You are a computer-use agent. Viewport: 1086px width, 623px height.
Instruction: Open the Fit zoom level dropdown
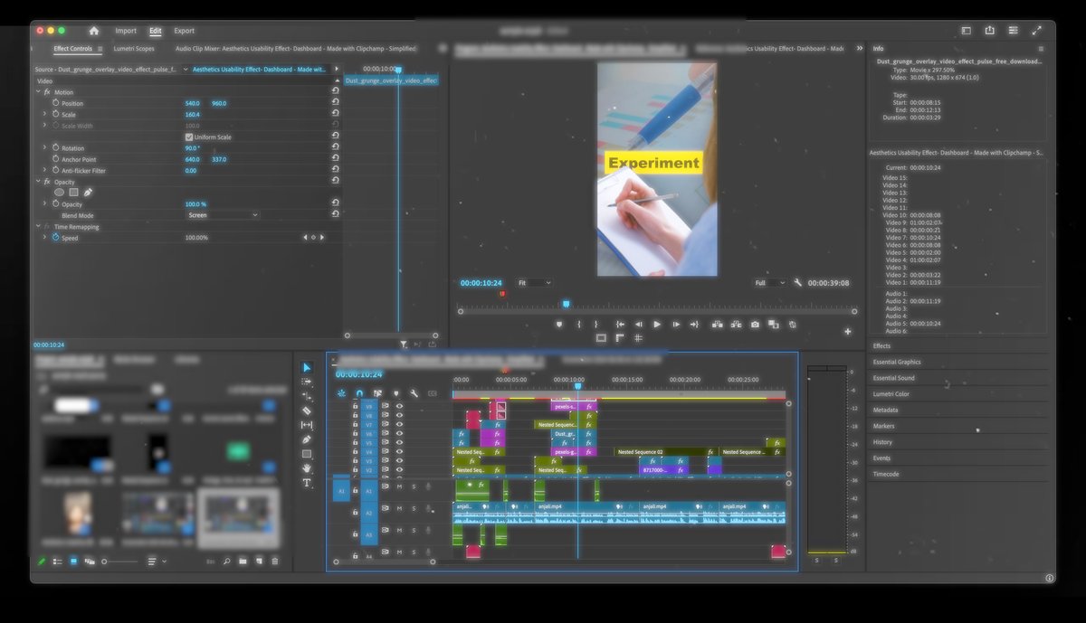click(534, 283)
